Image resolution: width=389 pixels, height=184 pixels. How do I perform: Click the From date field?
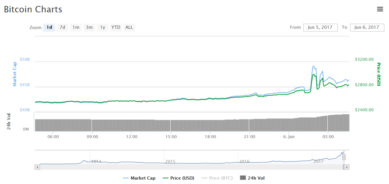click(x=320, y=27)
